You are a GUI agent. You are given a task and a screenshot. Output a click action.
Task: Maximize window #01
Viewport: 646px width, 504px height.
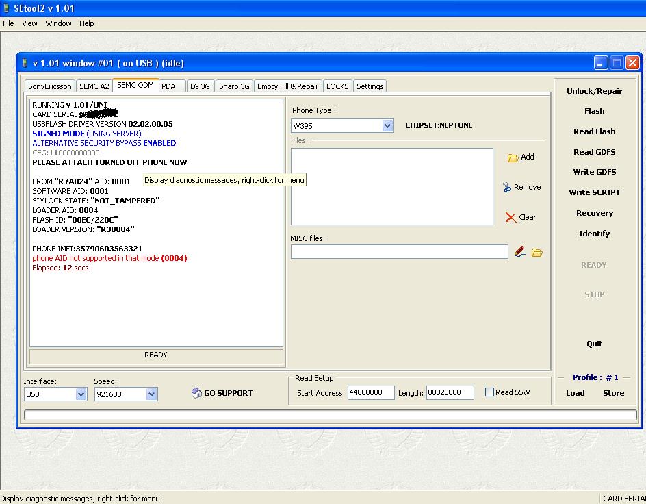[617, 63]
